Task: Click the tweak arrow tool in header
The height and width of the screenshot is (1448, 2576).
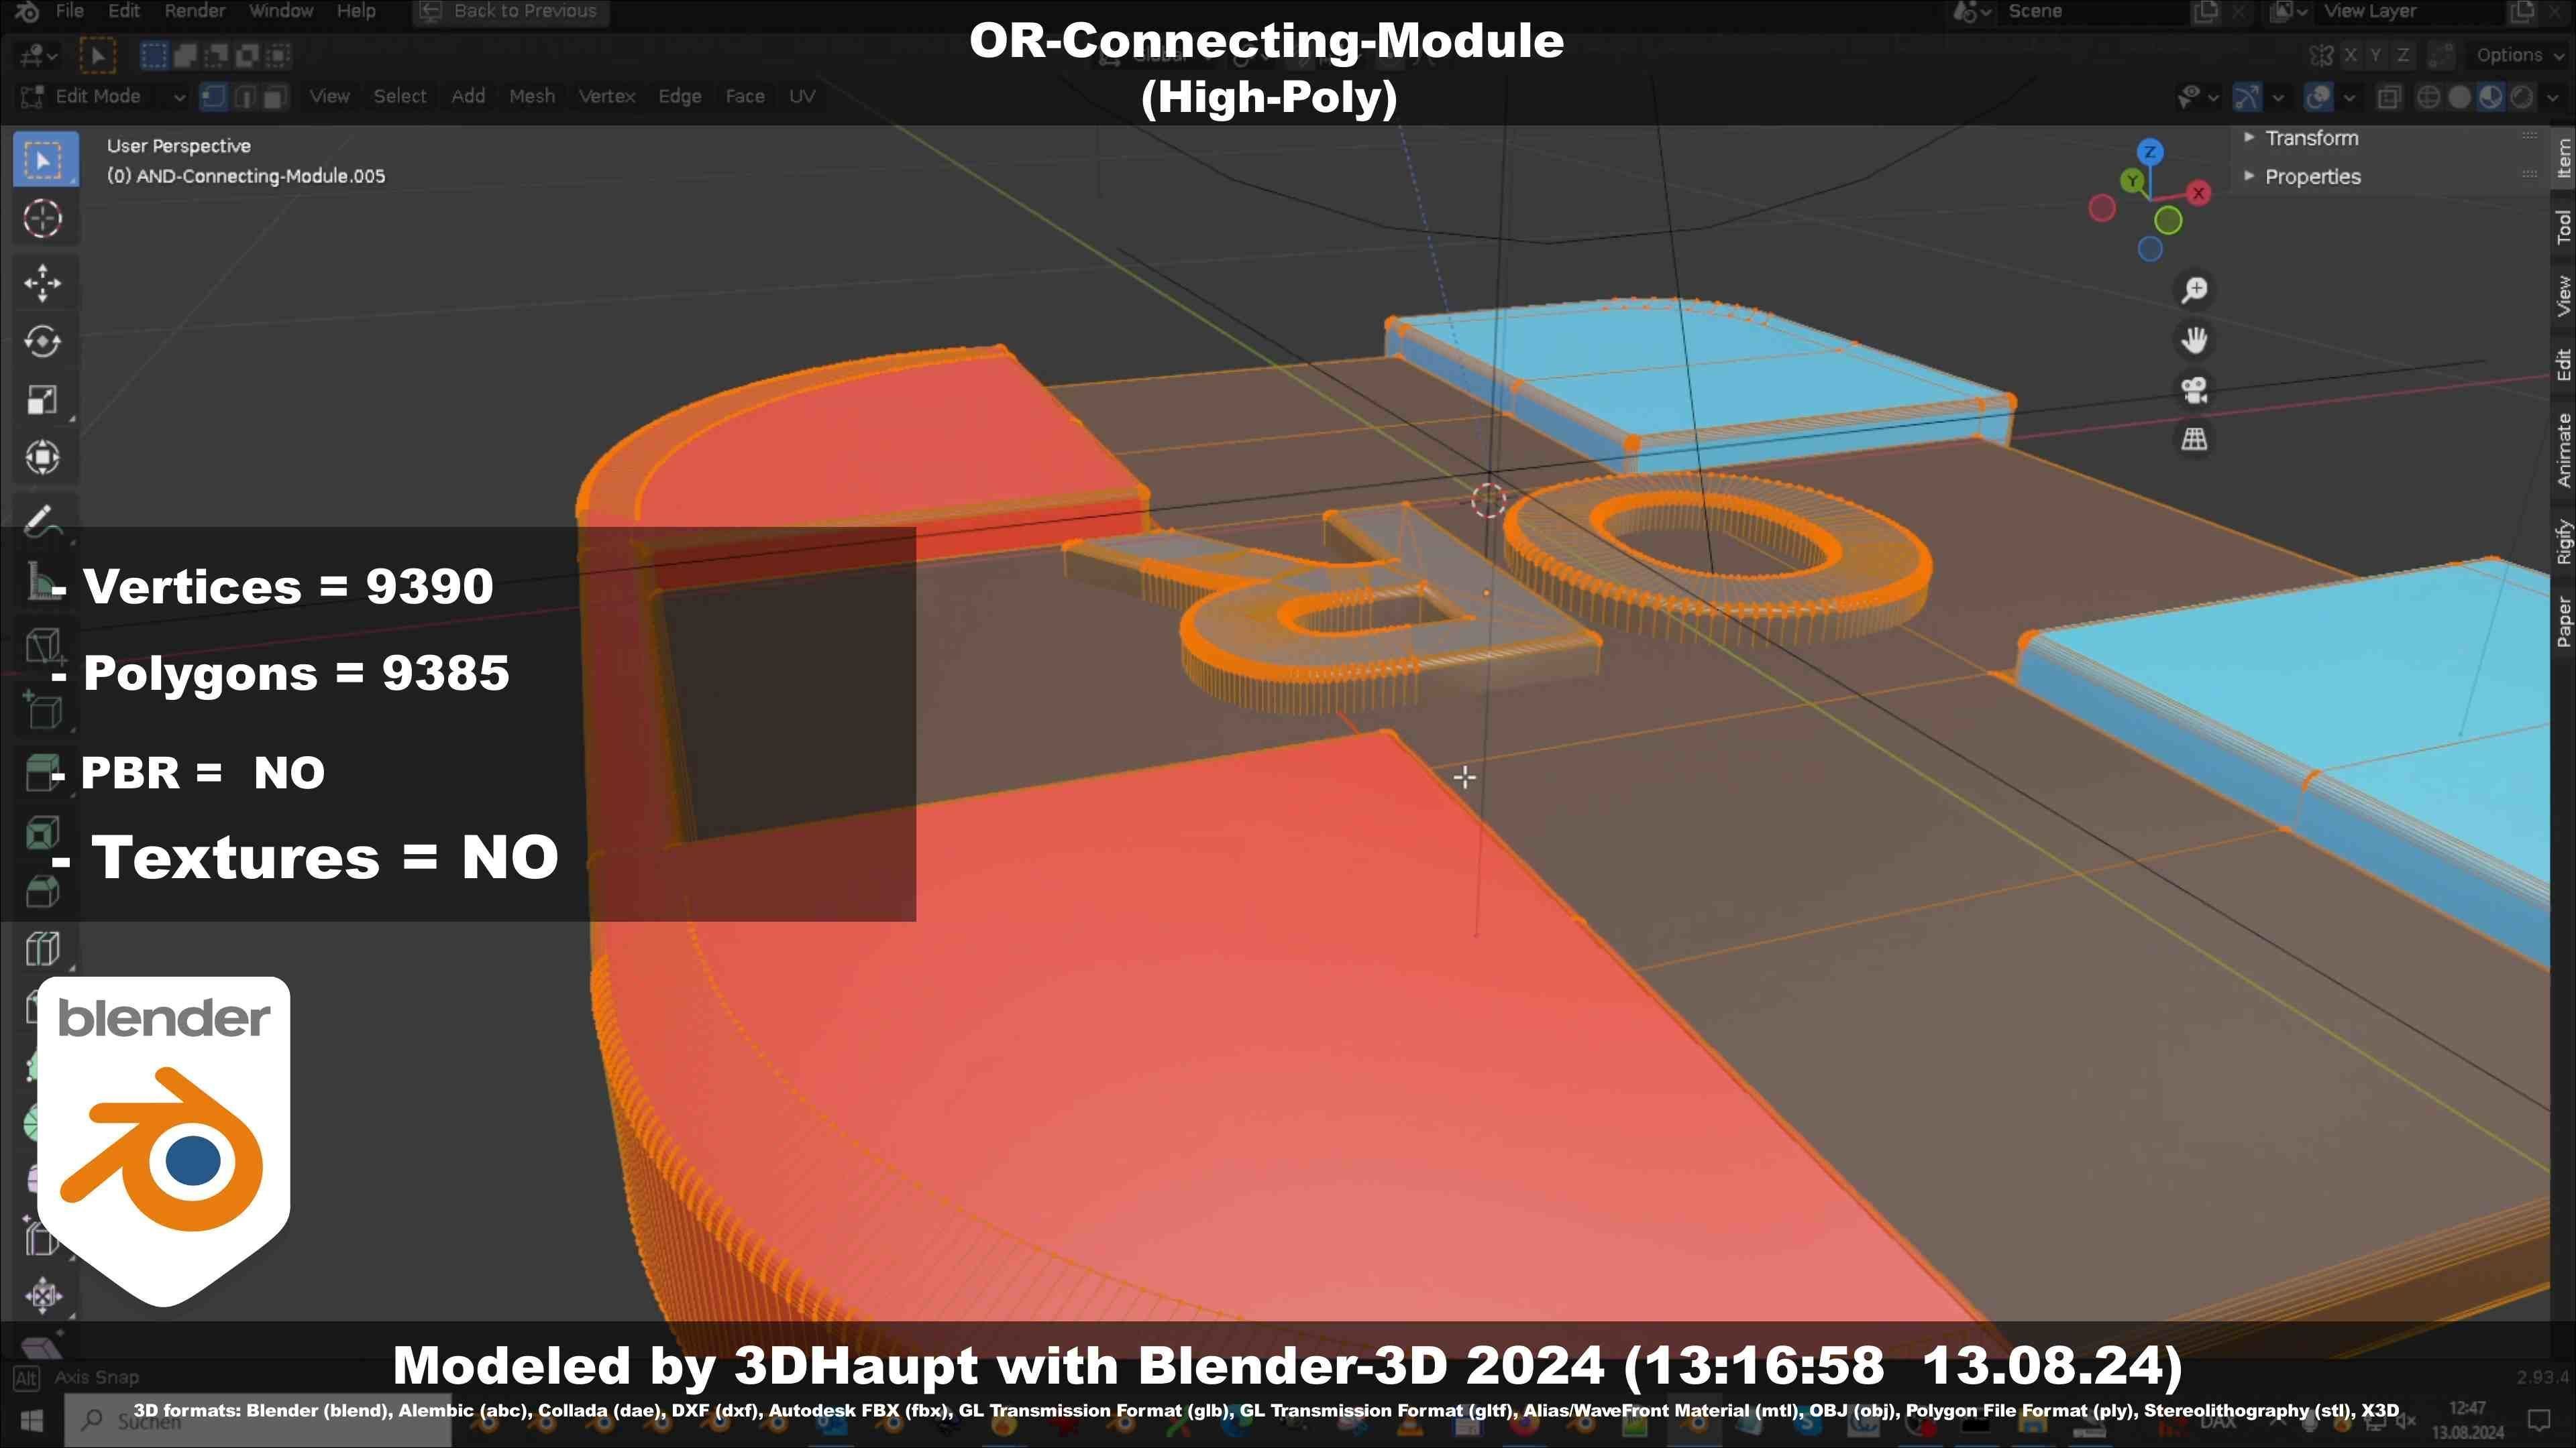Action: coord(98,55)
